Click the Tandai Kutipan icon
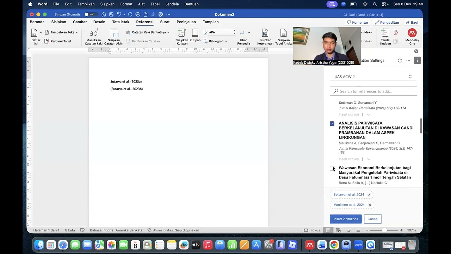The width and height of the screenshot is (451, 254). pos(385,33)
